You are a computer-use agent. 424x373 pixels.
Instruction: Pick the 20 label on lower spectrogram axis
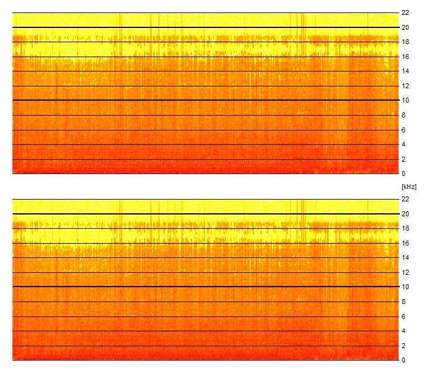(x=405, y=214)
